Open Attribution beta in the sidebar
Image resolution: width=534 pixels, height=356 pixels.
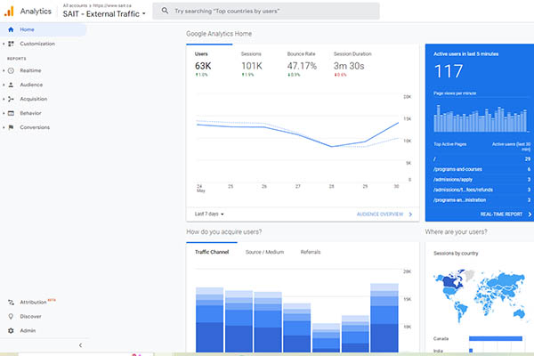pyautogui.click(x=33, y=303)
